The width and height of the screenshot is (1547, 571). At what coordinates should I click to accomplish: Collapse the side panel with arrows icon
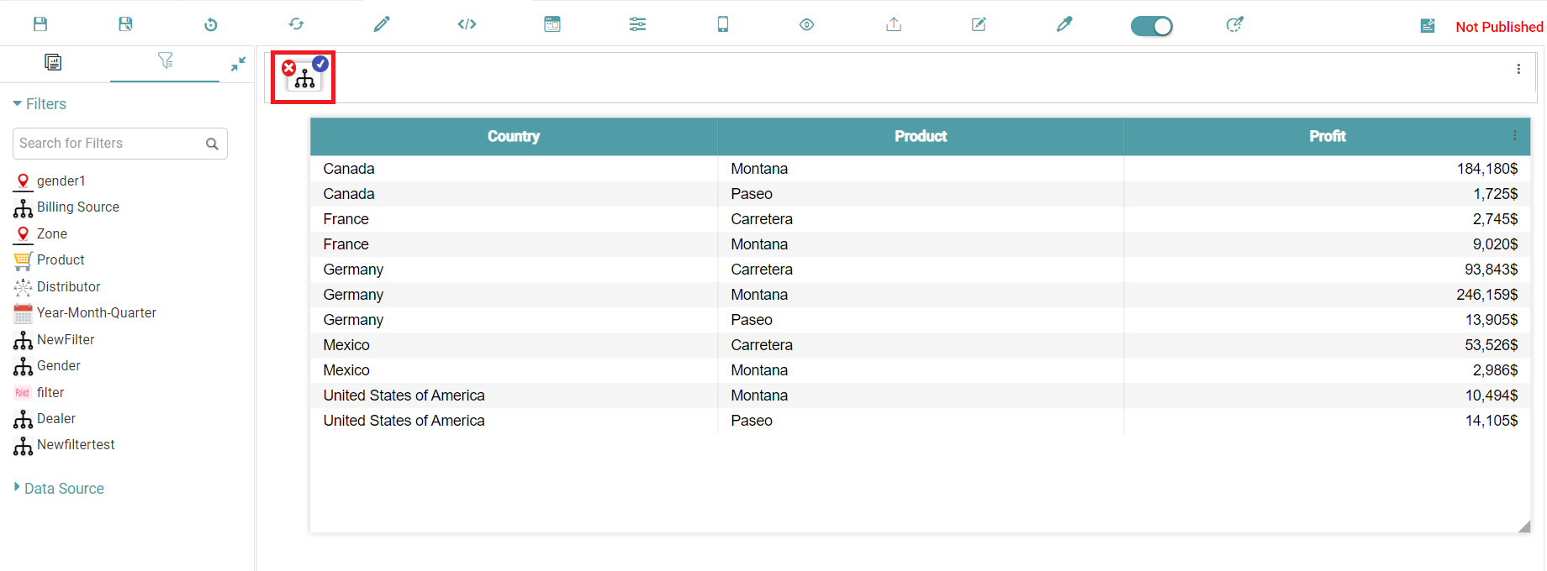point(238,64)
